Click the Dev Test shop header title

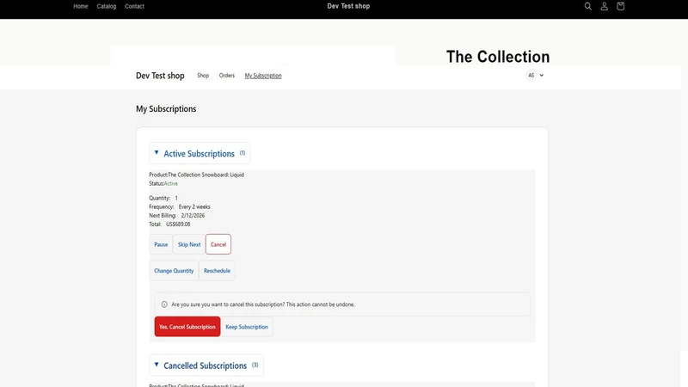(348, 6)
